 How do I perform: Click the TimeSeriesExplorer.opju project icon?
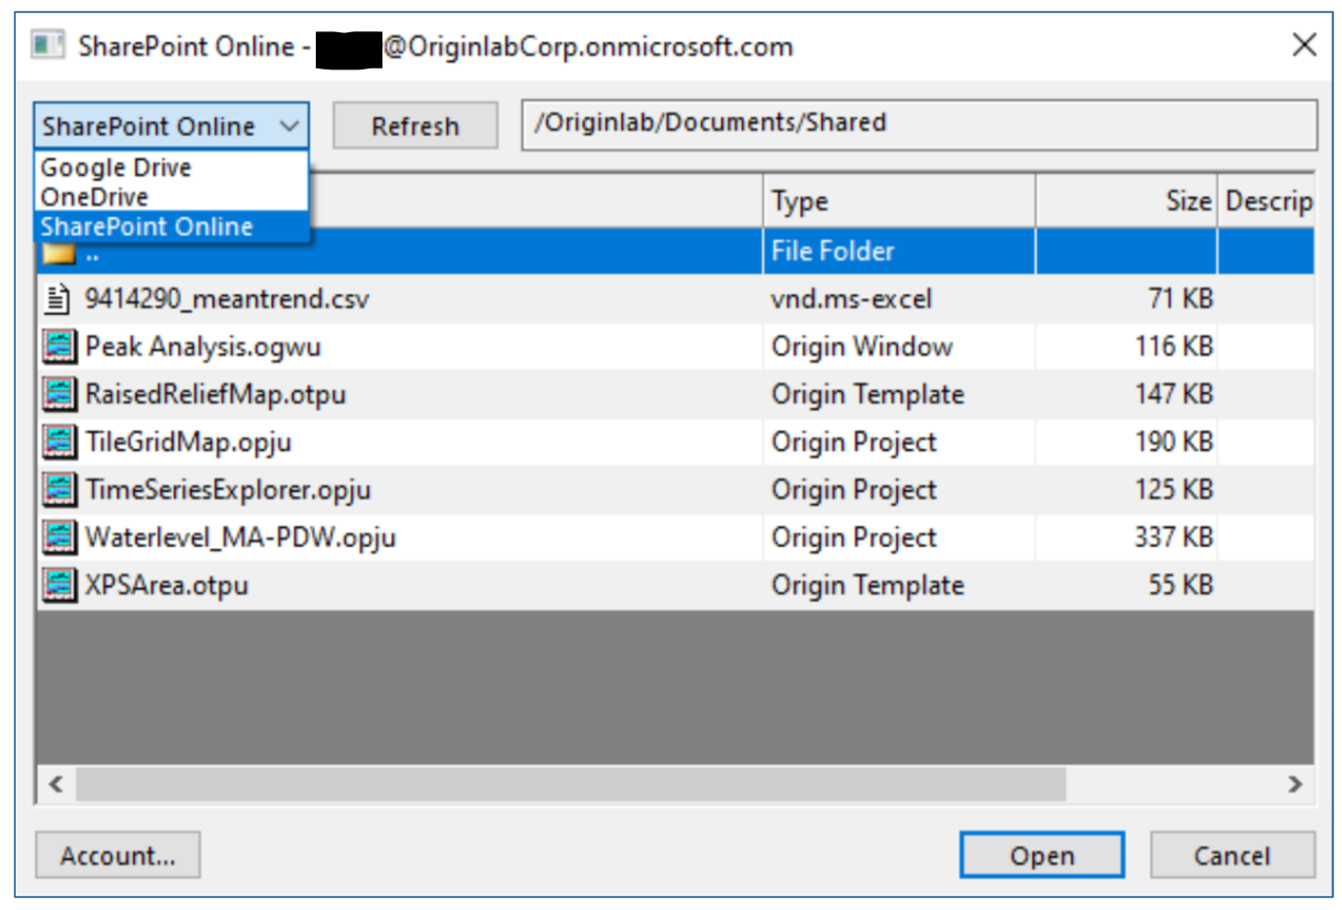coord(59,489)
